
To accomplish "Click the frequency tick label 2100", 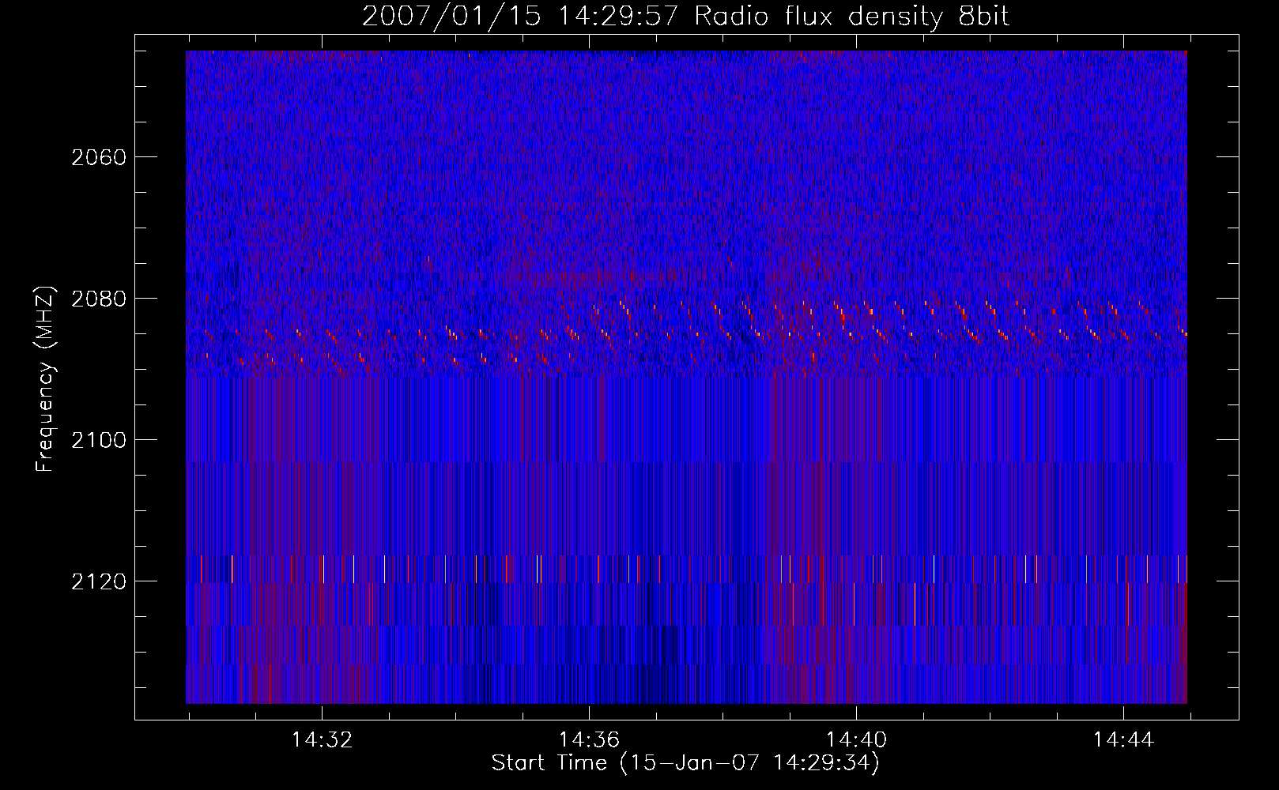I will pos(99,440).
